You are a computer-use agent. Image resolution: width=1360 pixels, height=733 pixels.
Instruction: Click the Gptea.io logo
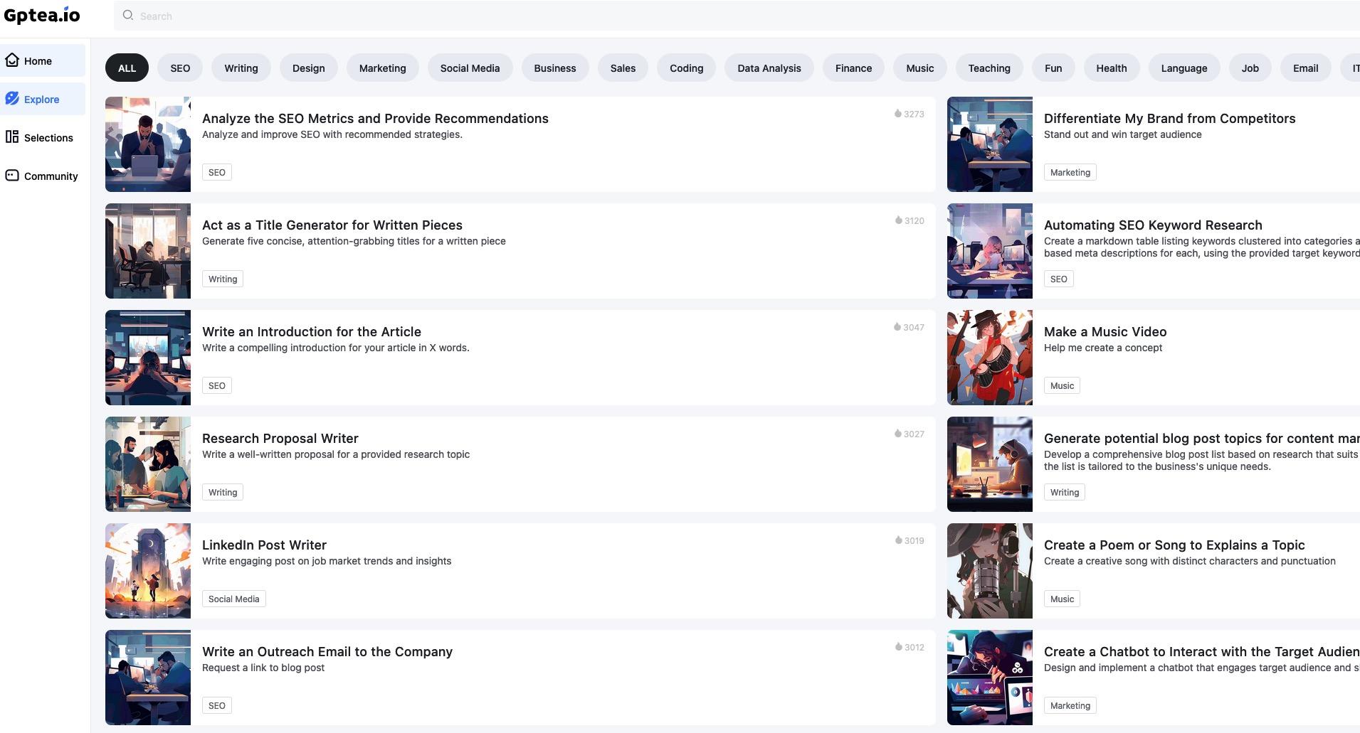coord(42,15)
